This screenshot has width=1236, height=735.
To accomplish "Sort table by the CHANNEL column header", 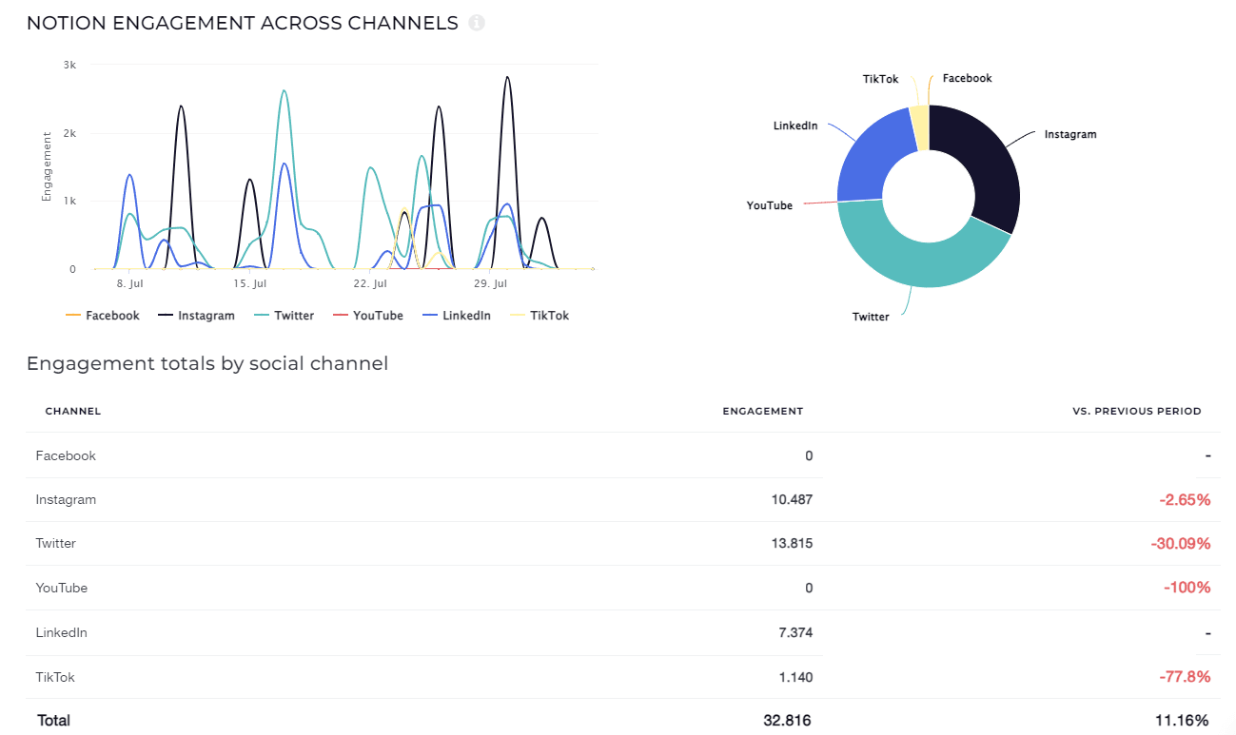I will tap(73, 412).
